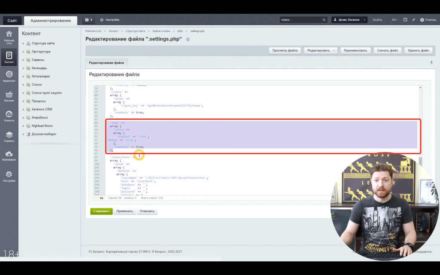Click the Выйти logout link
Image resolution: width=440 pixels, height=275 pixels.
click(377, 20)
